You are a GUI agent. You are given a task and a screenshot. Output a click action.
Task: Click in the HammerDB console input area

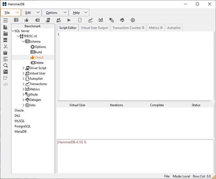pyautogui.click(x=135, y=156)
